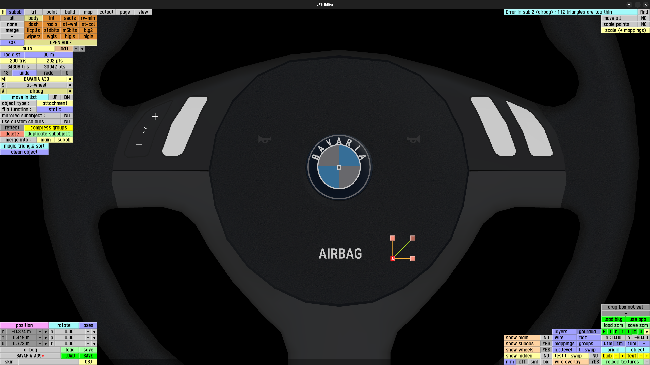Open the 'cutout' mode tab

[x=106, y=12]
